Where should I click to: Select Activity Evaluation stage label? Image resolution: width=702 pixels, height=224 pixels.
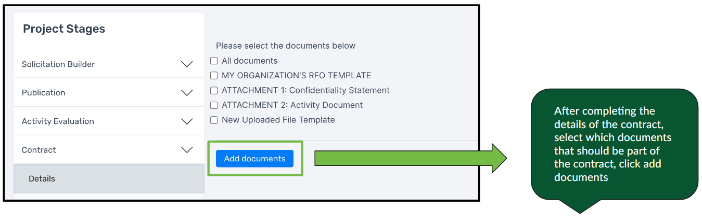[x=58, y=121]
